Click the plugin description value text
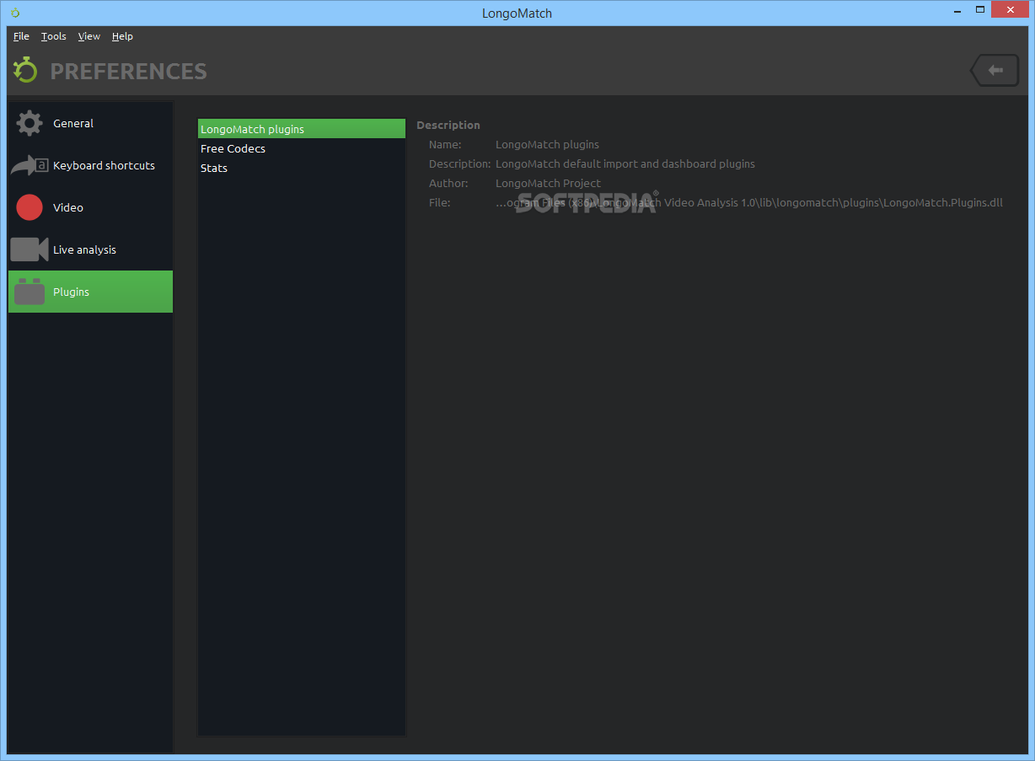This screenshot has height=761, width=1035. coord(625,163)
